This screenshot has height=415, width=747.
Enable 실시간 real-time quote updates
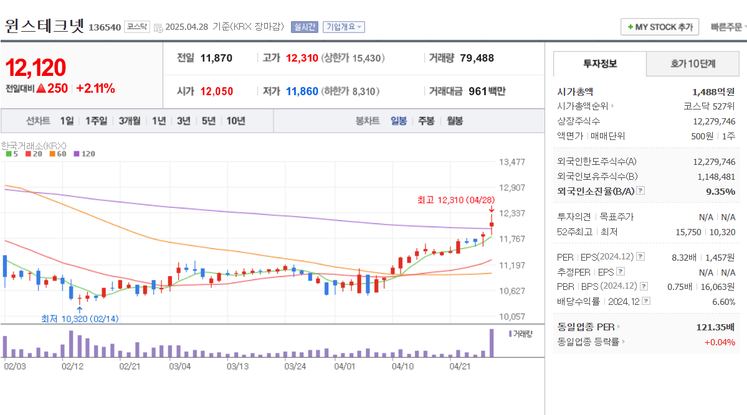click(x=304, y=27)
